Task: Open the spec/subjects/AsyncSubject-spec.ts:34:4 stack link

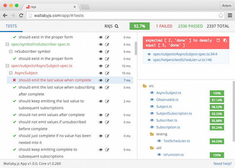Action: tap(185, 54)
